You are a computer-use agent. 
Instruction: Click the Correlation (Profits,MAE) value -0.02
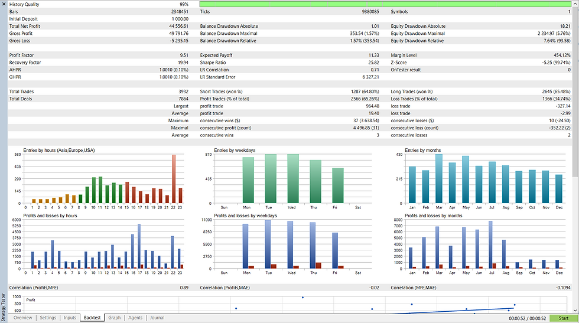click(373, 288)
